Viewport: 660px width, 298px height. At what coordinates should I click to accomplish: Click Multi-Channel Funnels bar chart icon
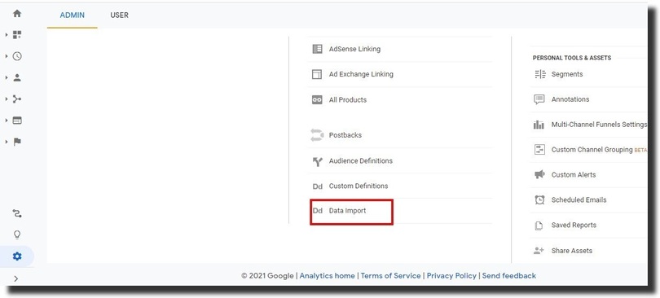539,125
